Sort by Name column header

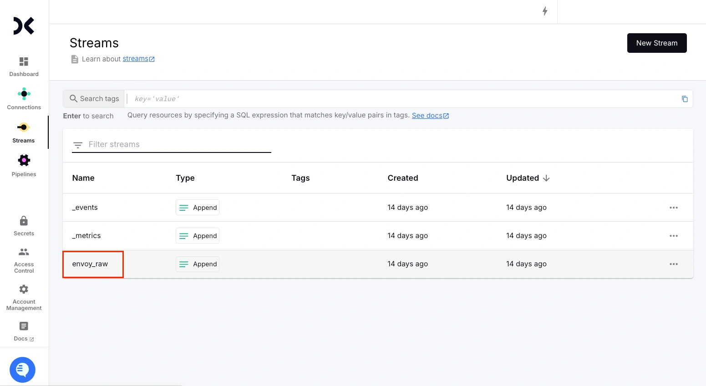tap(83, 178)
